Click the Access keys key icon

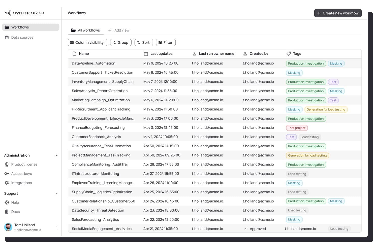7,174
